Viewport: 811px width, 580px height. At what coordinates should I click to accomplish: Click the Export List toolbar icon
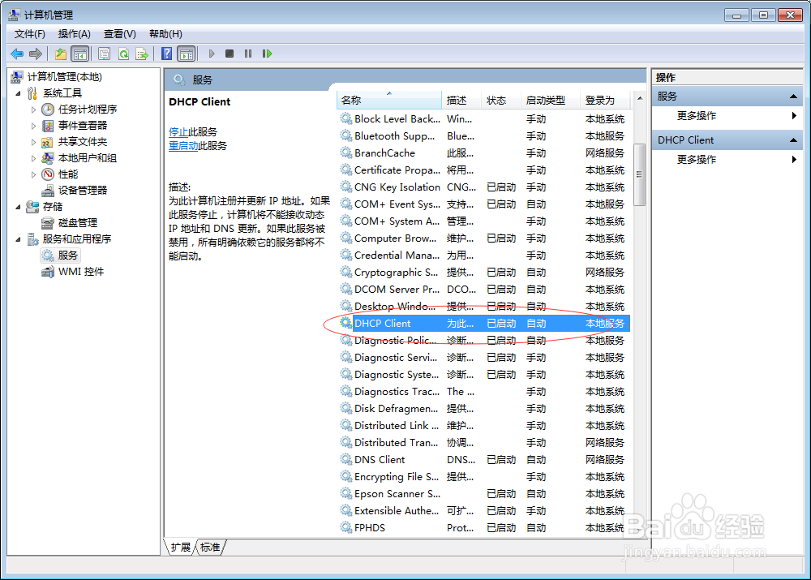pos(142,54)
